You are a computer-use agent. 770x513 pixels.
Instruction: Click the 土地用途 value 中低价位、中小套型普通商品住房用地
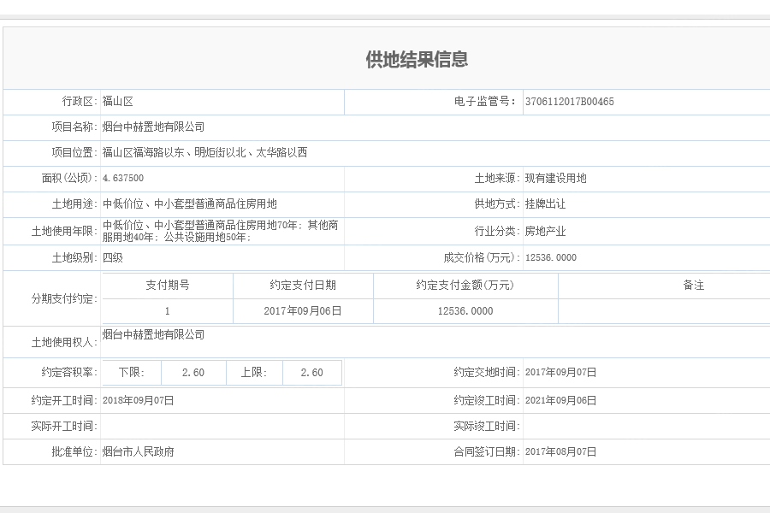click(x=190, y=203)
